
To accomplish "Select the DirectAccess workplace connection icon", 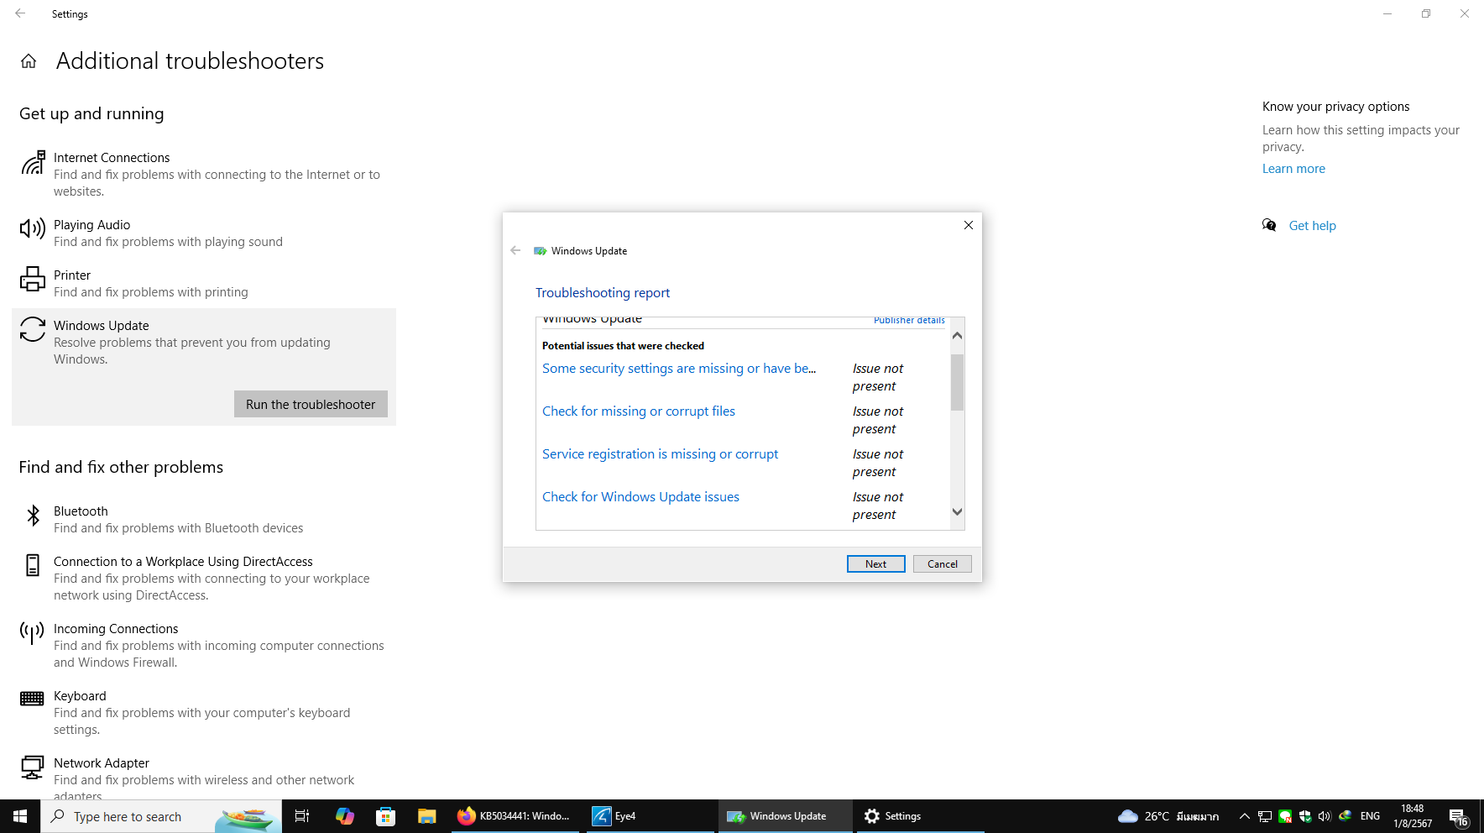I will point(33,565).
